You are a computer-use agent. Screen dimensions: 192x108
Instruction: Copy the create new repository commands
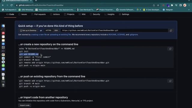coord(170,49)
